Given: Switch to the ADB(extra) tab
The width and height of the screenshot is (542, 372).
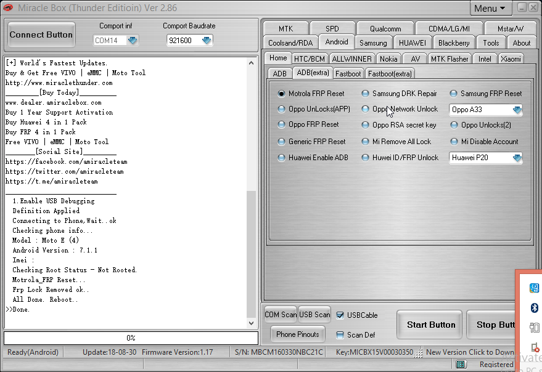Looking at the screenshot, I should pyautogui.click(x=313, y=73).
